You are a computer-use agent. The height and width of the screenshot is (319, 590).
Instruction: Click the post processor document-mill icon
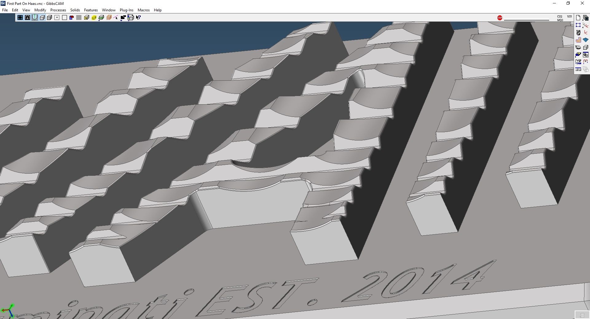pyautogui.click(x=578, y=62)
